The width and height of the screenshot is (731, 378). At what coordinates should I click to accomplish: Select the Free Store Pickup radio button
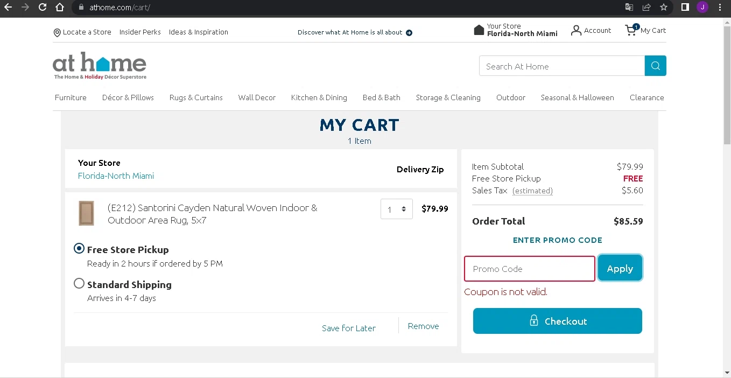click(79, 248)
